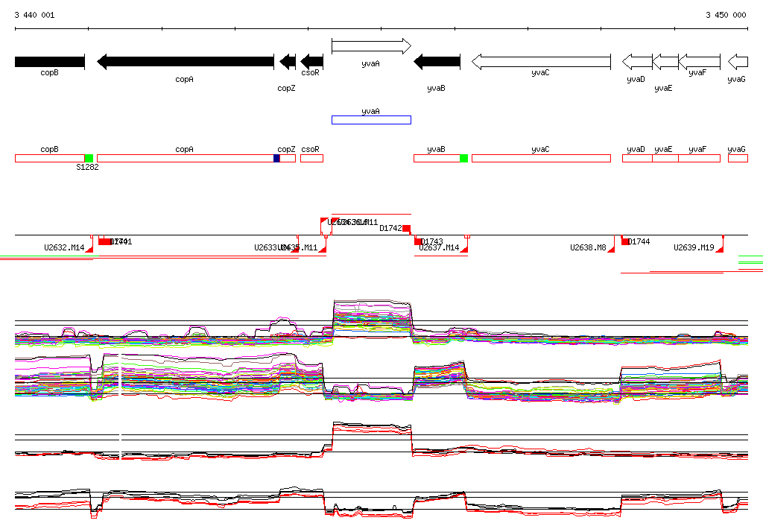Click the yvaC label under the white arrow
This screenshot has width=763, height=532.
click(x=541, y=72)
